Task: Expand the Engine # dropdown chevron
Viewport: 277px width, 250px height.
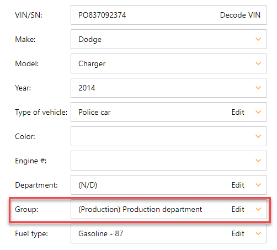Action: (x=258, y=161)
